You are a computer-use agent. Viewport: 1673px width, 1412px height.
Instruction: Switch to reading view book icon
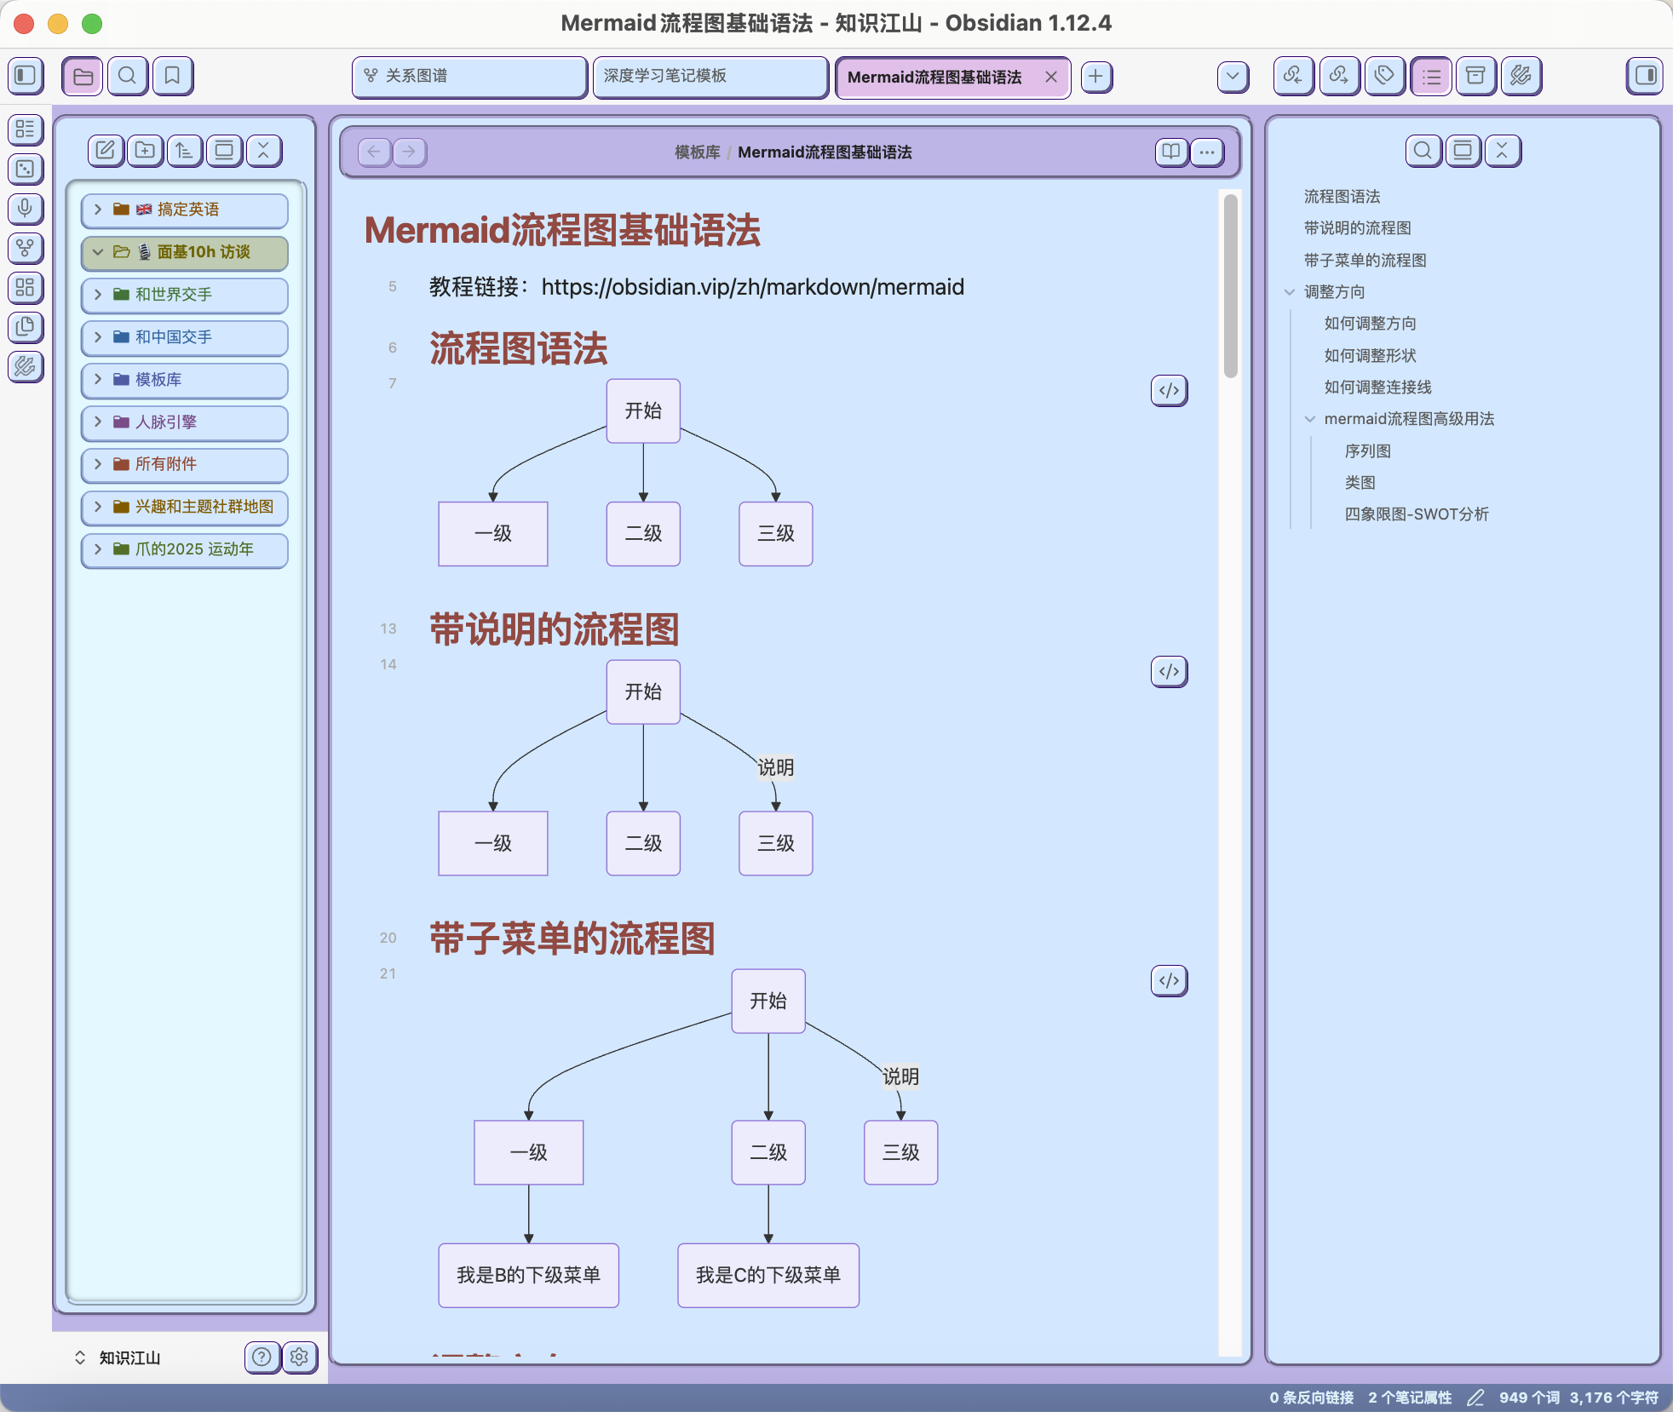click(1171, 152)
